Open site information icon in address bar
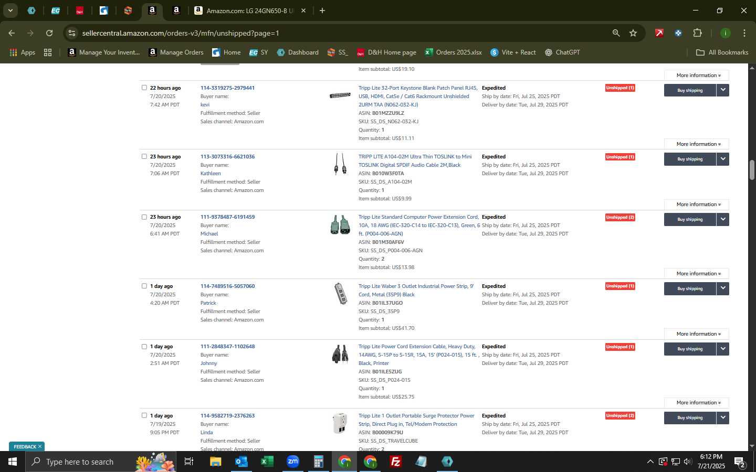Screen dimensions: 756x472 coord(72,33)
